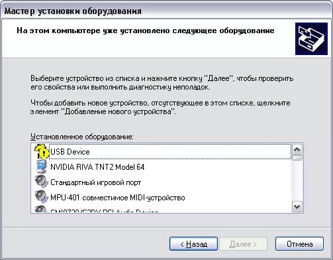
Task: Cancel the wizard with Отмена
Action: [x=299, y=244]
